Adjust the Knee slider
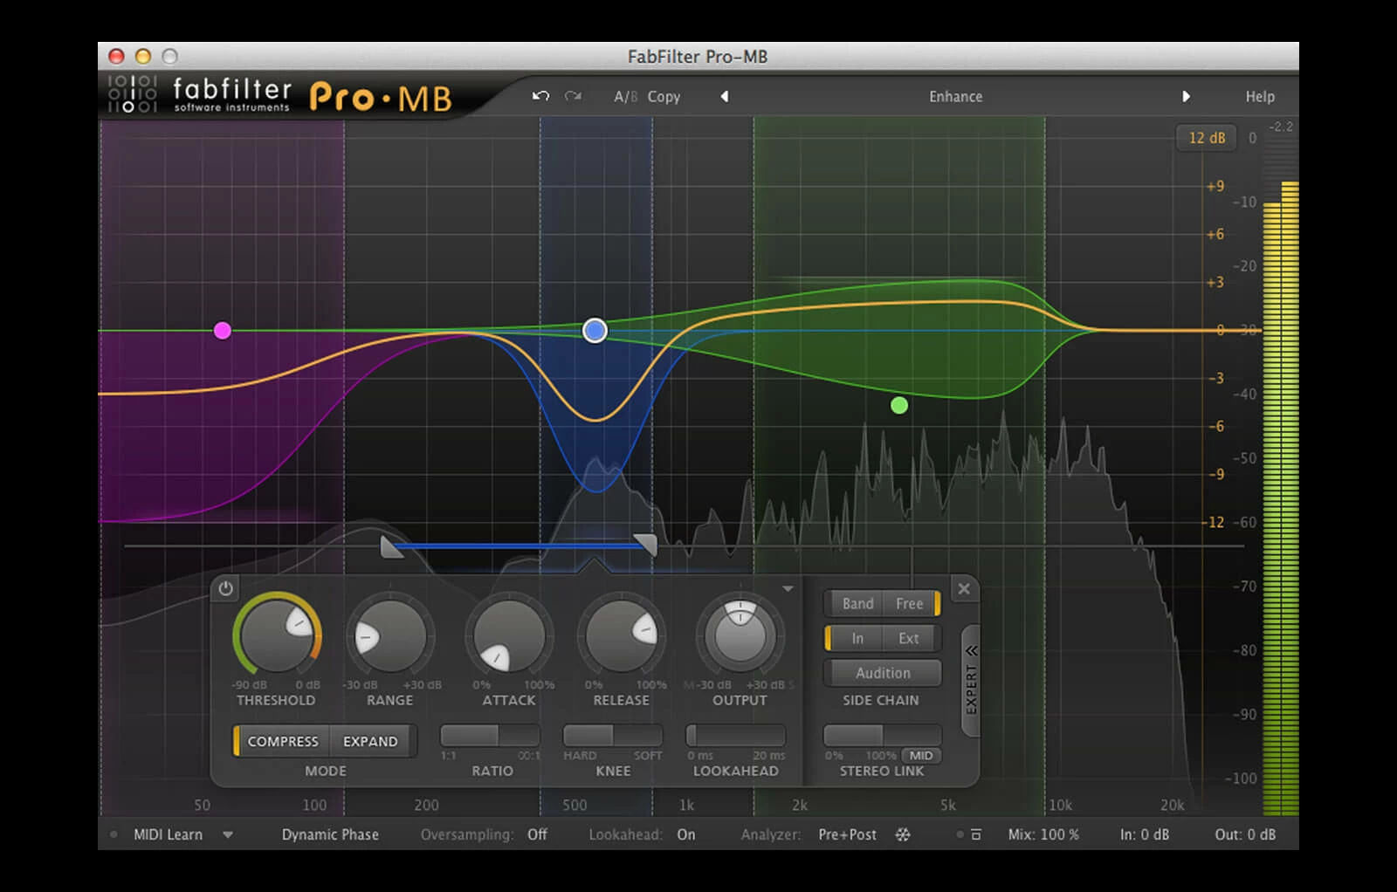The image size is (1397, 892). coord(613,735)
